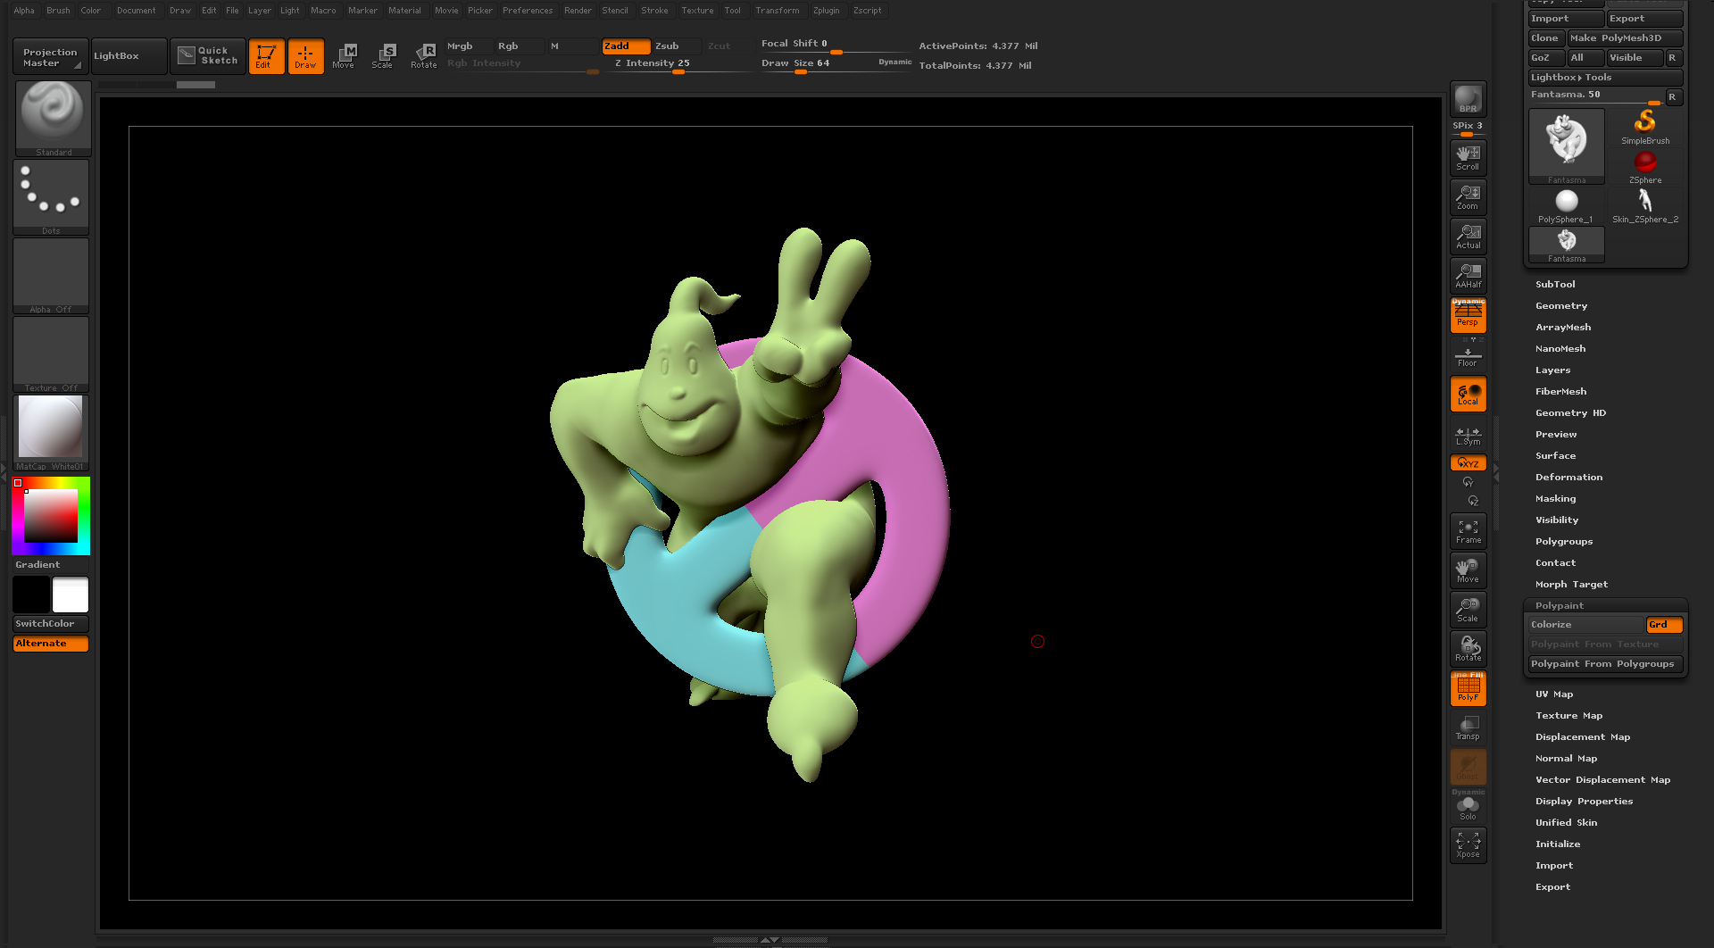Expand the SubTool palette section
The height and width of the screenshot is (948, 1714).
(1555, 285)
